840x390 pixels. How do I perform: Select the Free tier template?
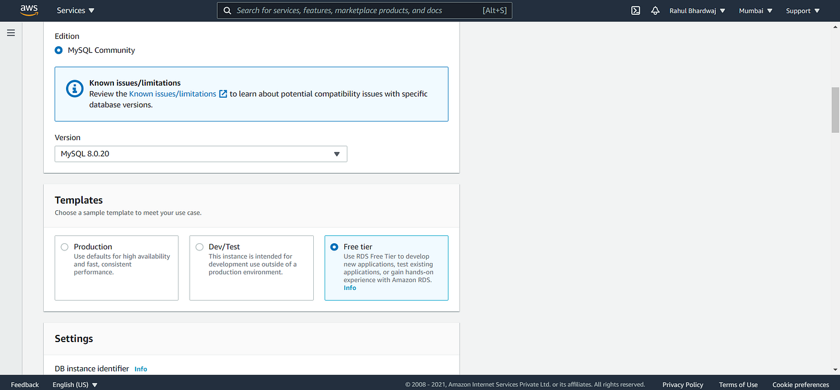click(386, 268)
